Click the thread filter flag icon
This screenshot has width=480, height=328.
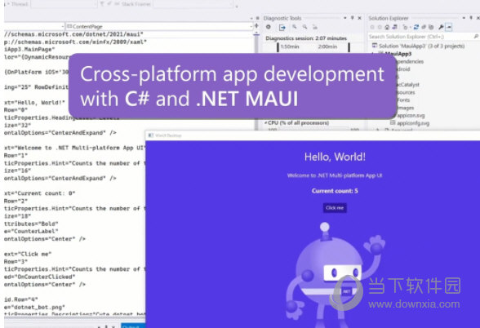pyautogui.click(x=102, y=4)
